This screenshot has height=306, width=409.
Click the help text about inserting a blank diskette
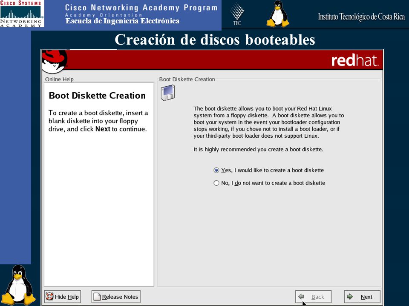click(98, 121)
